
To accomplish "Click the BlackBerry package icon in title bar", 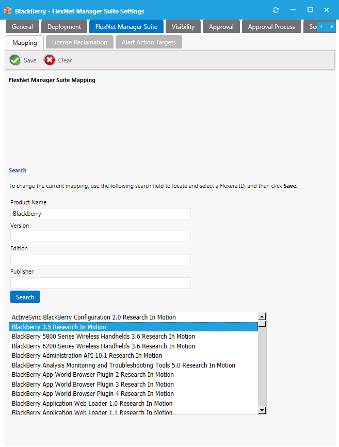I will tap(8, 11).
